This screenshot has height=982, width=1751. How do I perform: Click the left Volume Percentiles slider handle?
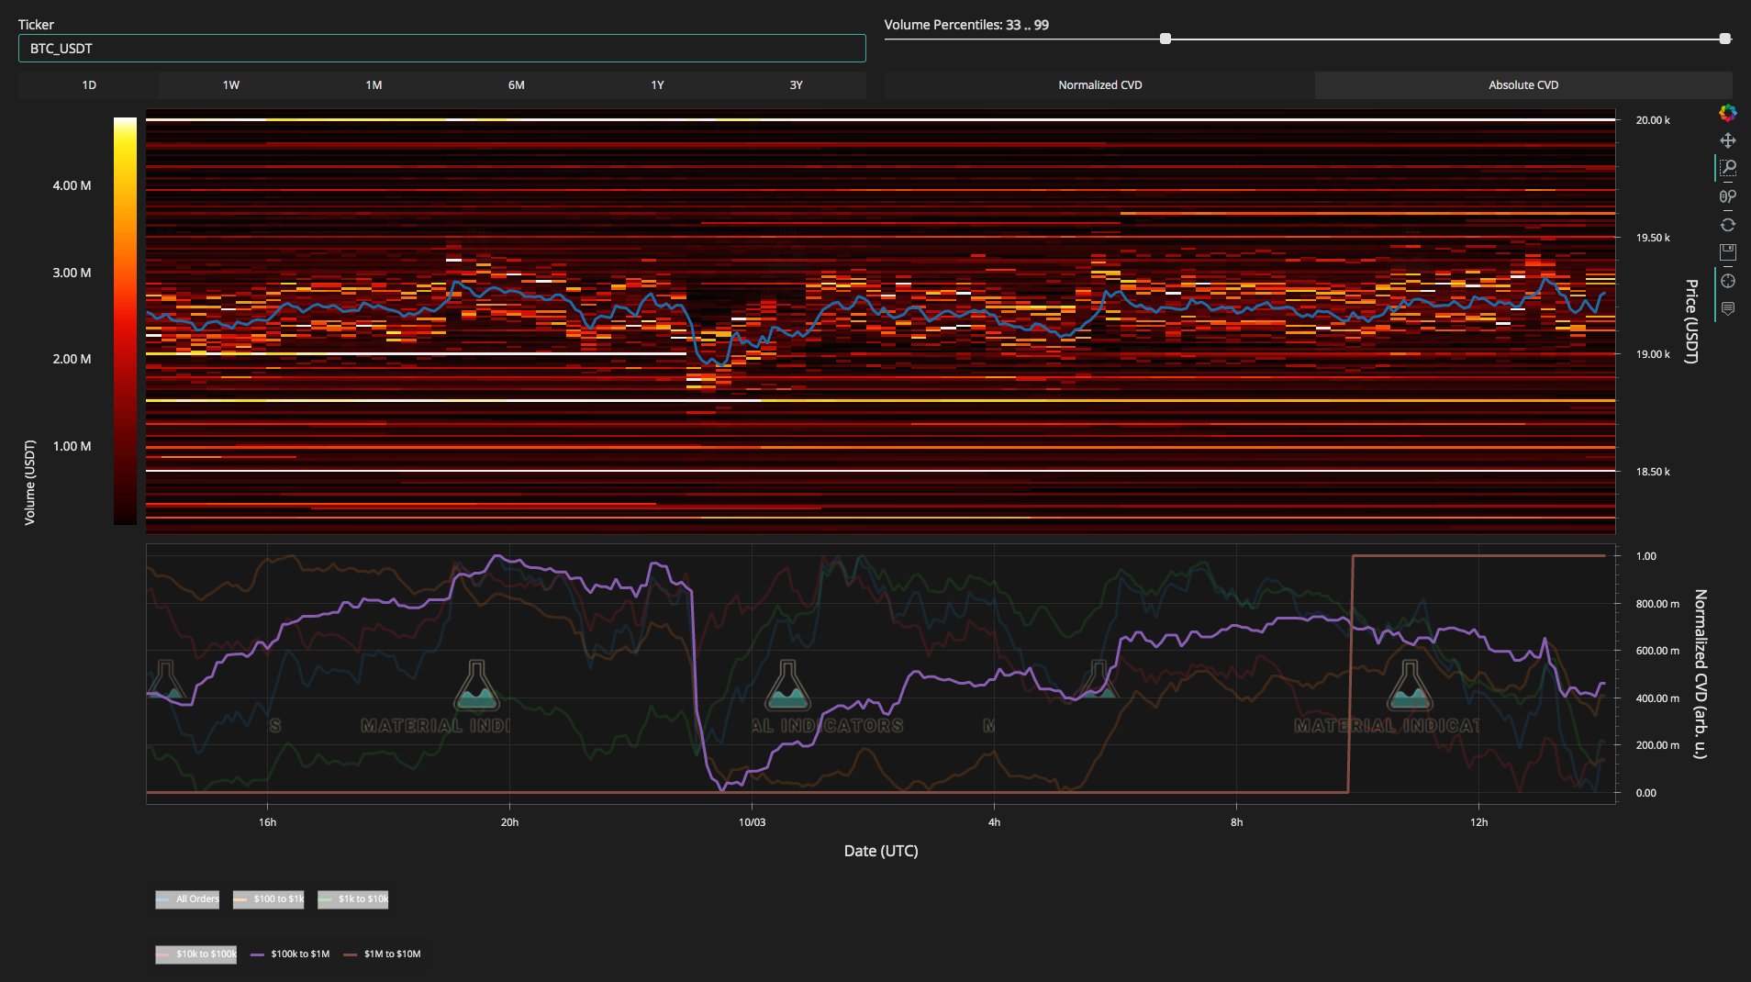point(1165,39)
